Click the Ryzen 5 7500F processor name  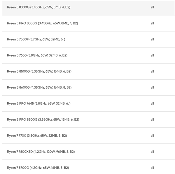click(x=36, y=39)
